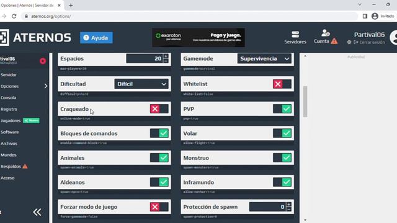Open Archivos in the sidebar

pyautogui.click(x=9, y=143)
